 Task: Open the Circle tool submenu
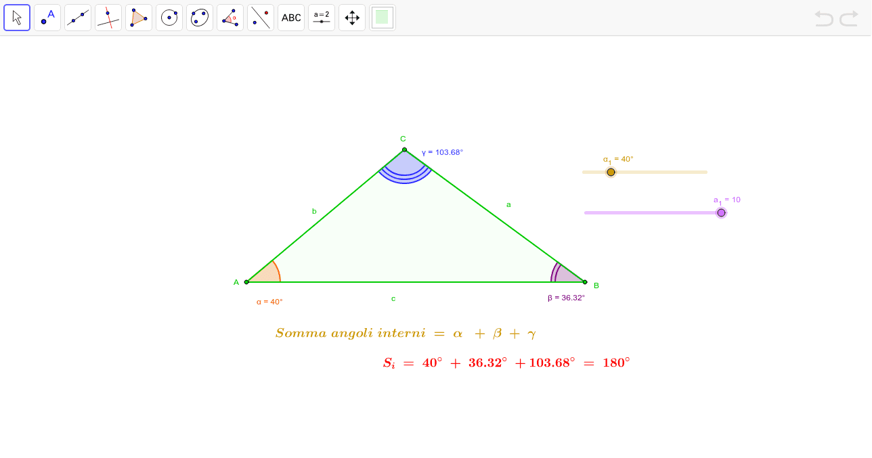[x=177, y=26]
